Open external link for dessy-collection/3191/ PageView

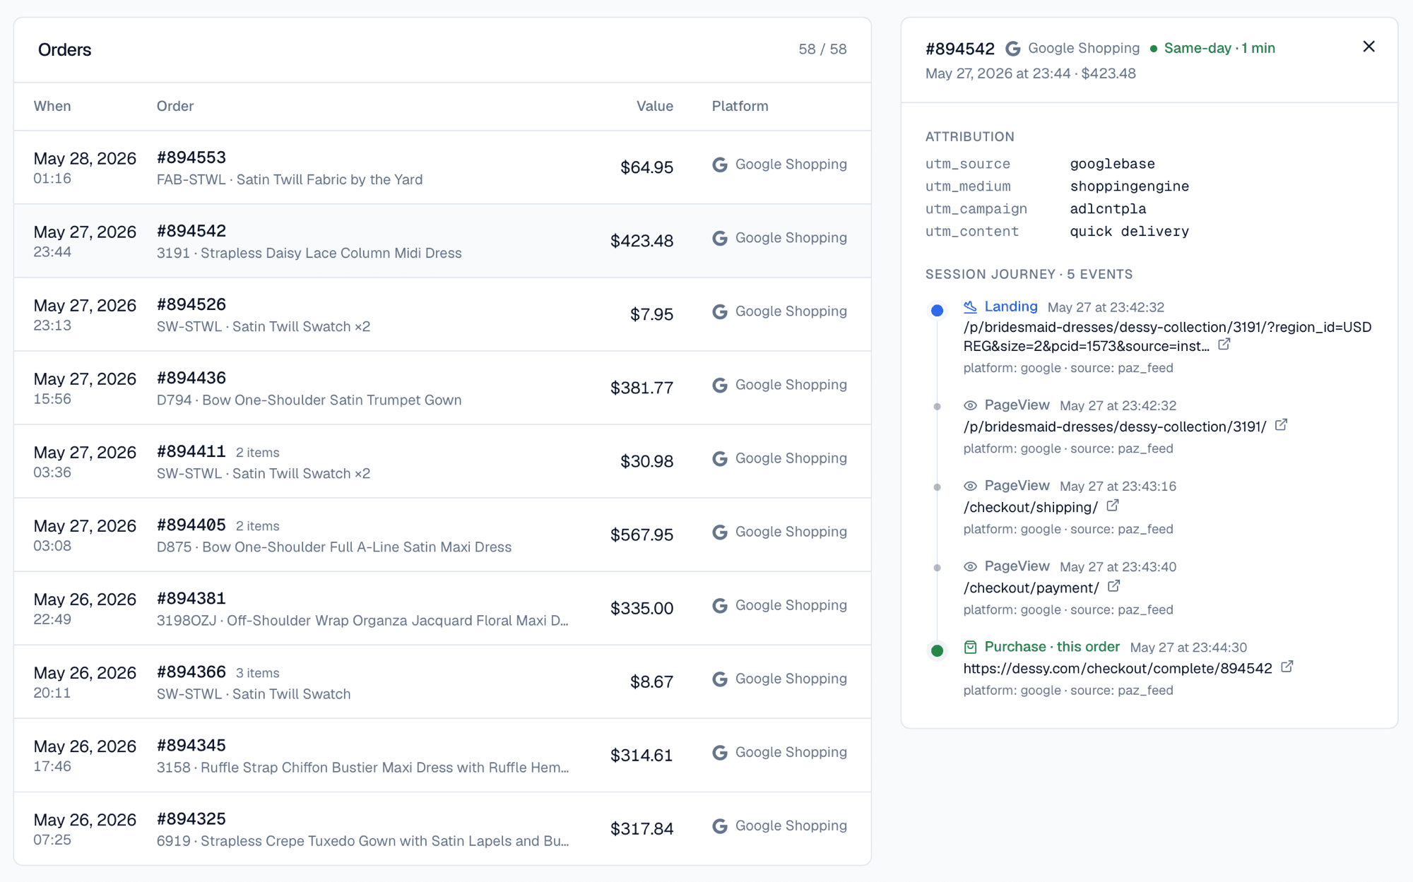point(1281,425)
